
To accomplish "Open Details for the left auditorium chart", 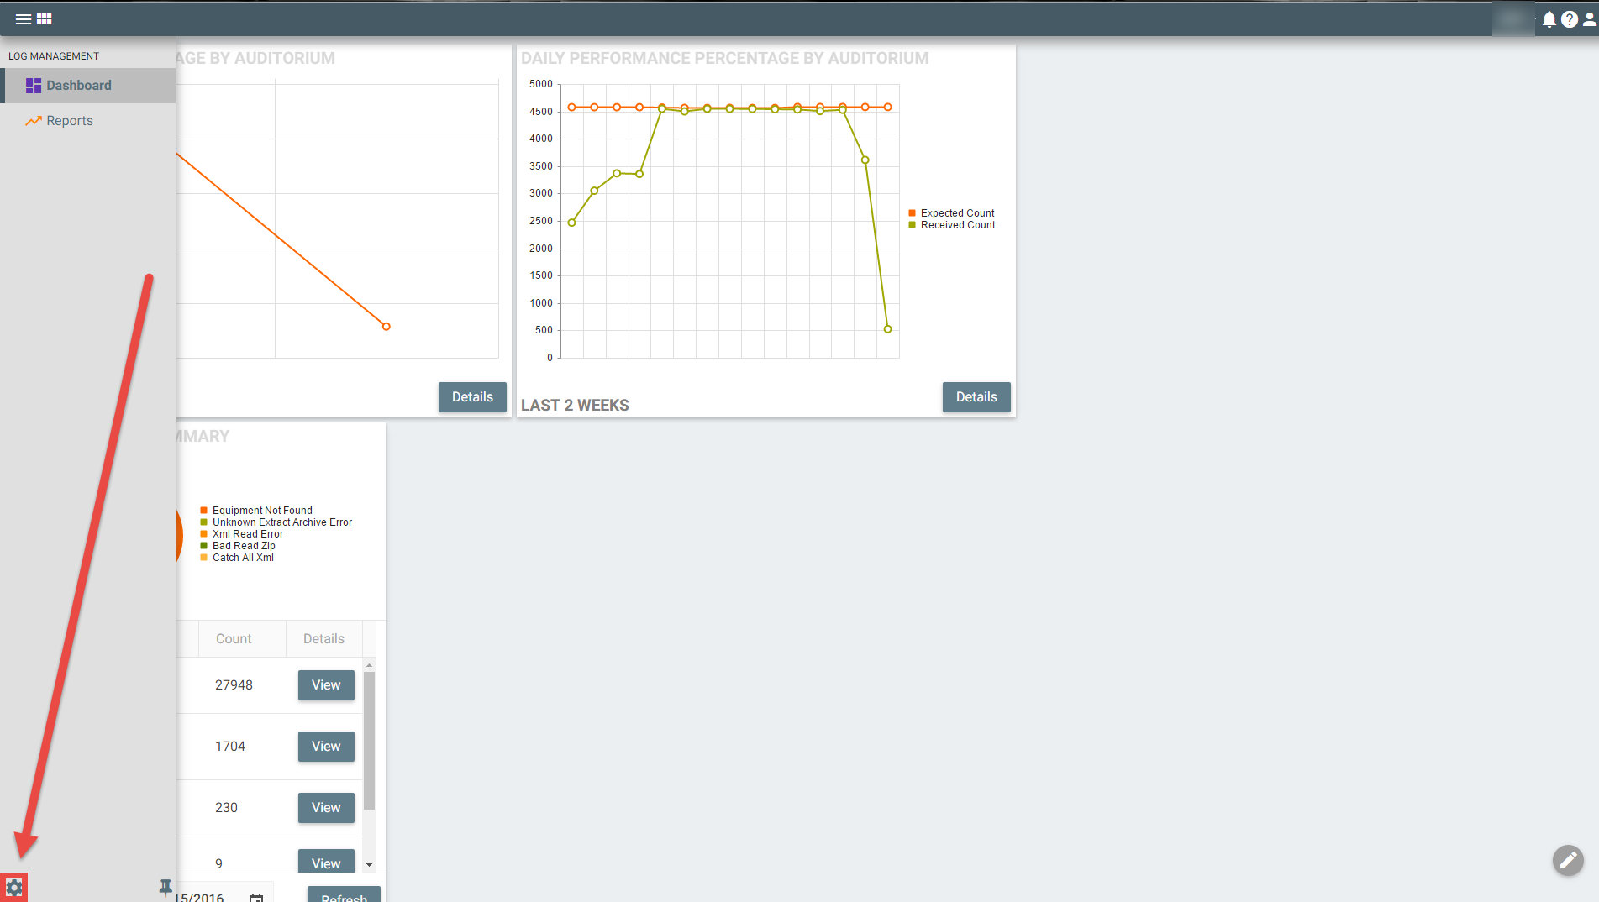I will click(472, 397).
